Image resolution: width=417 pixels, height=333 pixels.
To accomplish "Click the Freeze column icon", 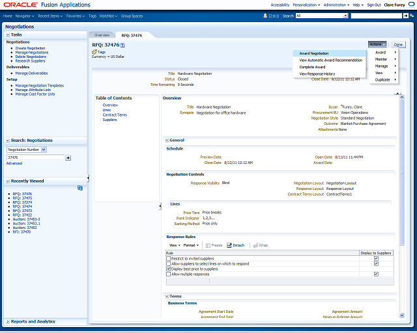I will pyautogui.click(x=208, y=245).
